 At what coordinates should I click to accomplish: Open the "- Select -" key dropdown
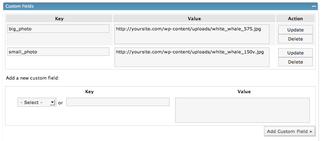(x=36, y=103)
